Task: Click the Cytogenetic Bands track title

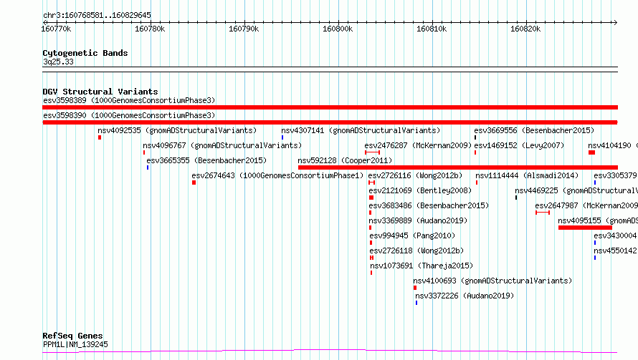Action: 85,53
